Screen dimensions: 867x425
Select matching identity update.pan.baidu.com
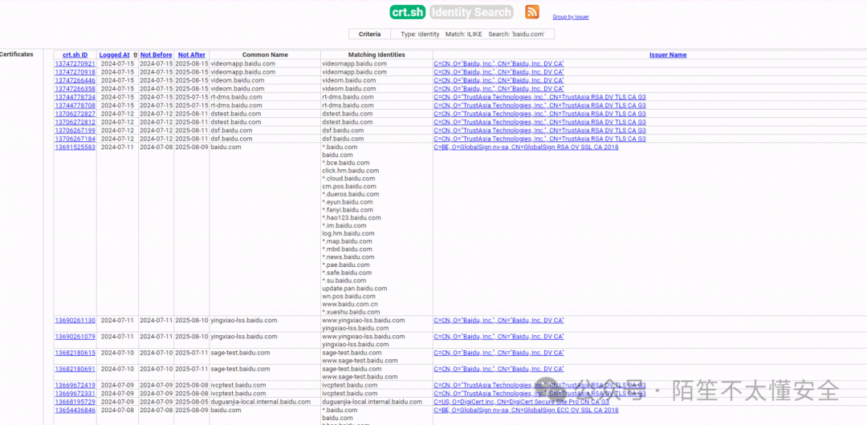[355, 289]
